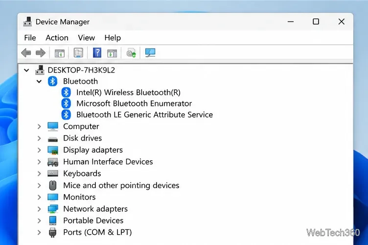
Task: Expand the Display adapters category
Action: tap(39, 150)
